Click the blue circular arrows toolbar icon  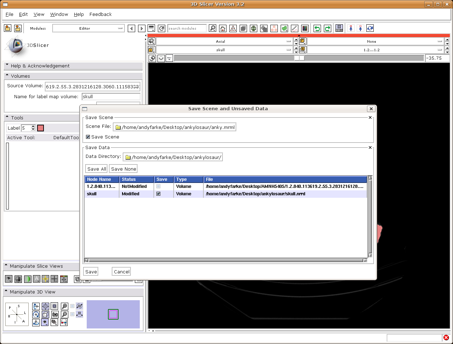(370, 28)
